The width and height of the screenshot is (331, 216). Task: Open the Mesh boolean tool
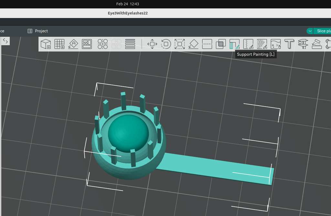coord(221,44)
